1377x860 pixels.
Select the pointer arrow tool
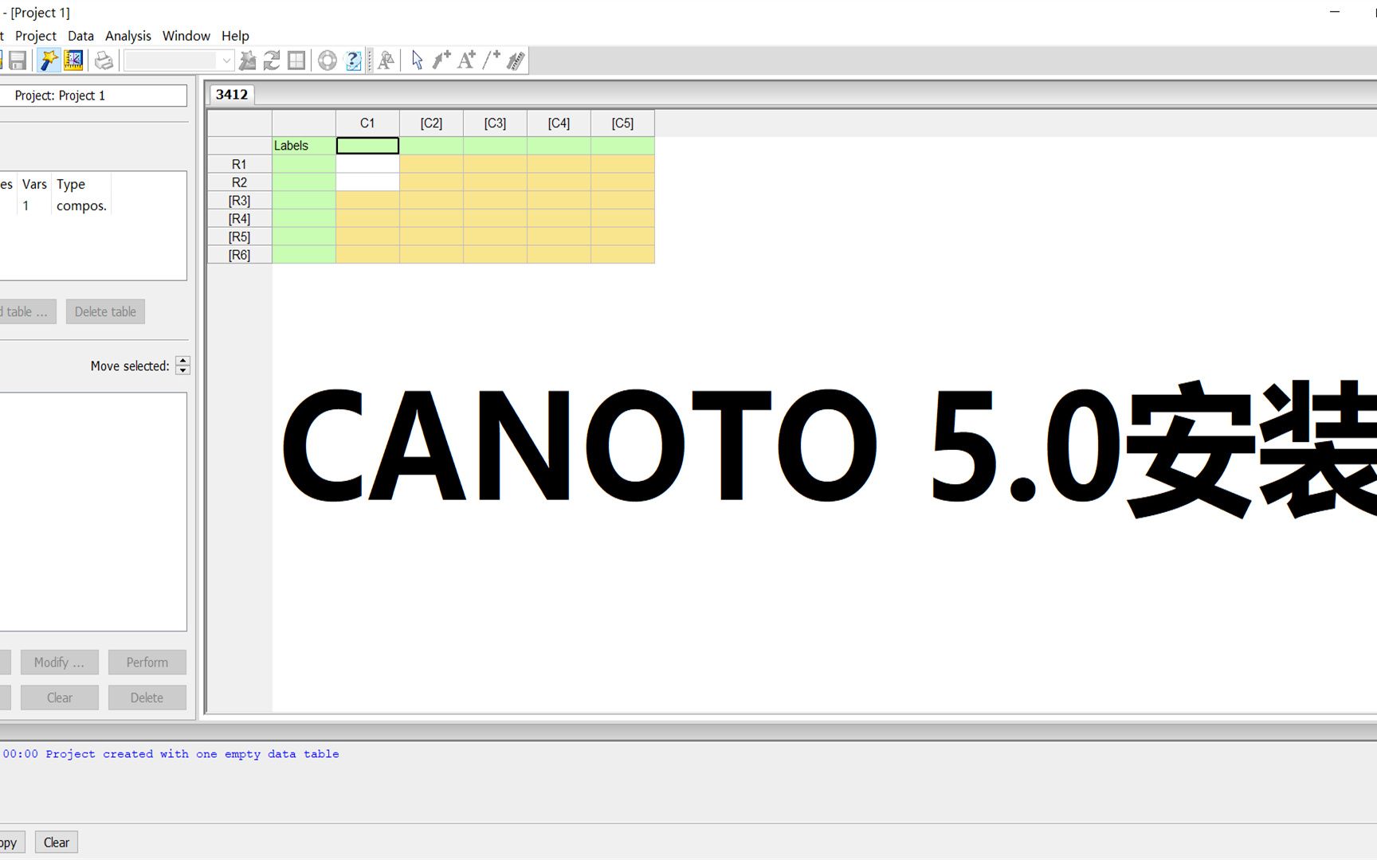point(417,60)
